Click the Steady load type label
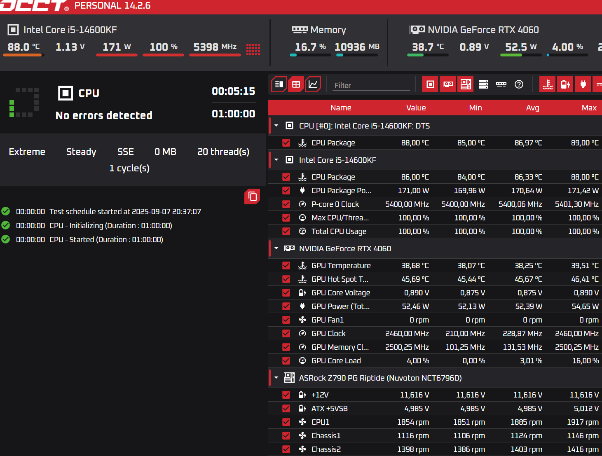The image size is (602, 456). coord(81,152)
